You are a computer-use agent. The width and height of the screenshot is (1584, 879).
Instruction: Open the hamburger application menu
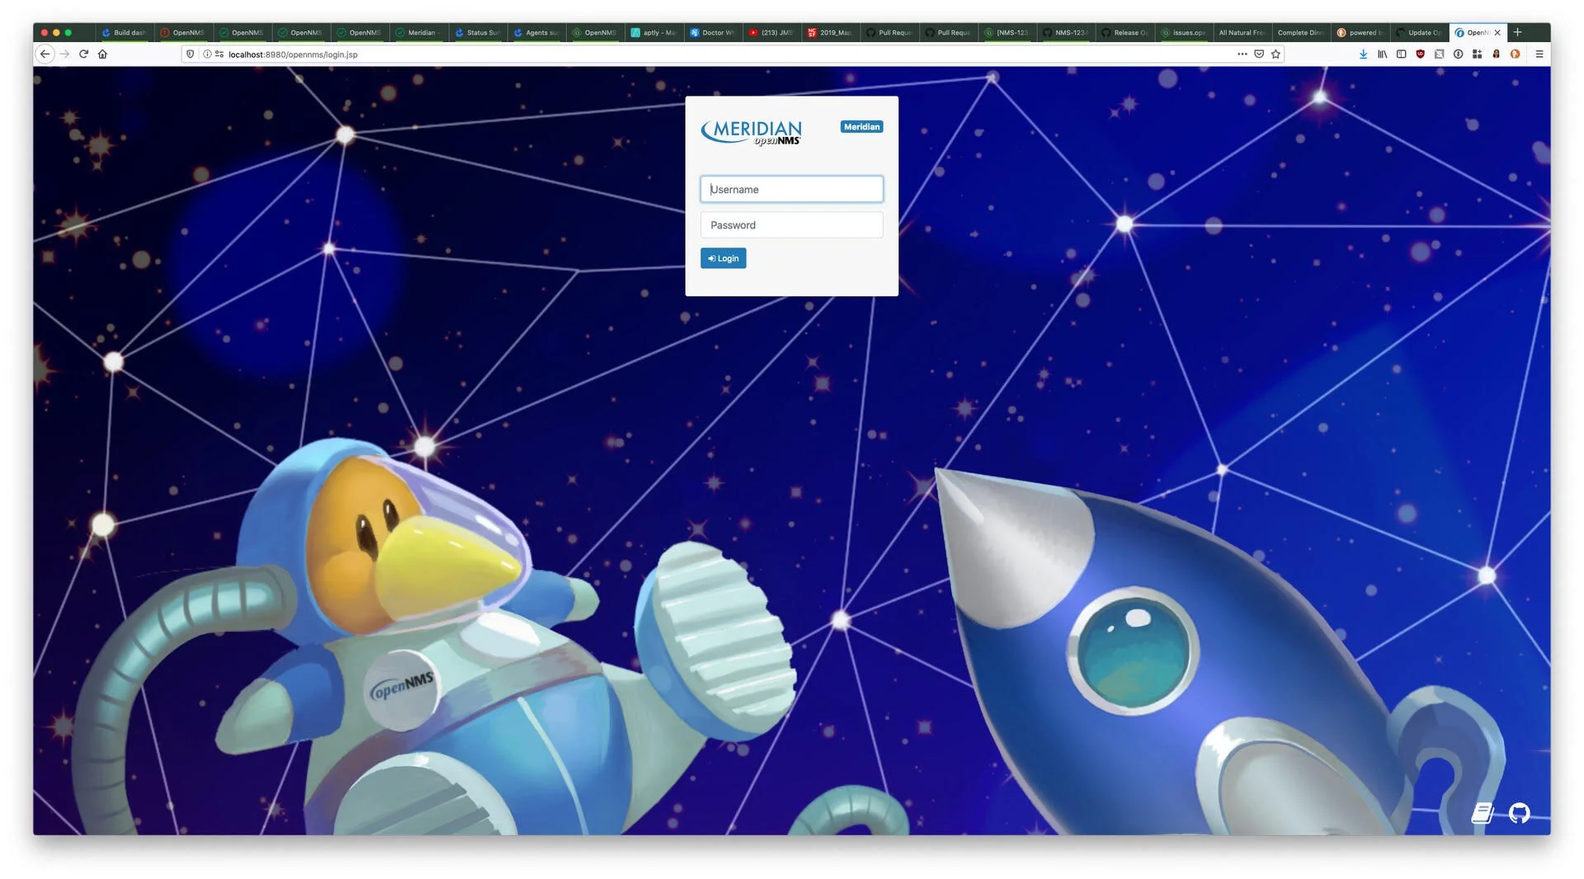[x=1539, y=54]
